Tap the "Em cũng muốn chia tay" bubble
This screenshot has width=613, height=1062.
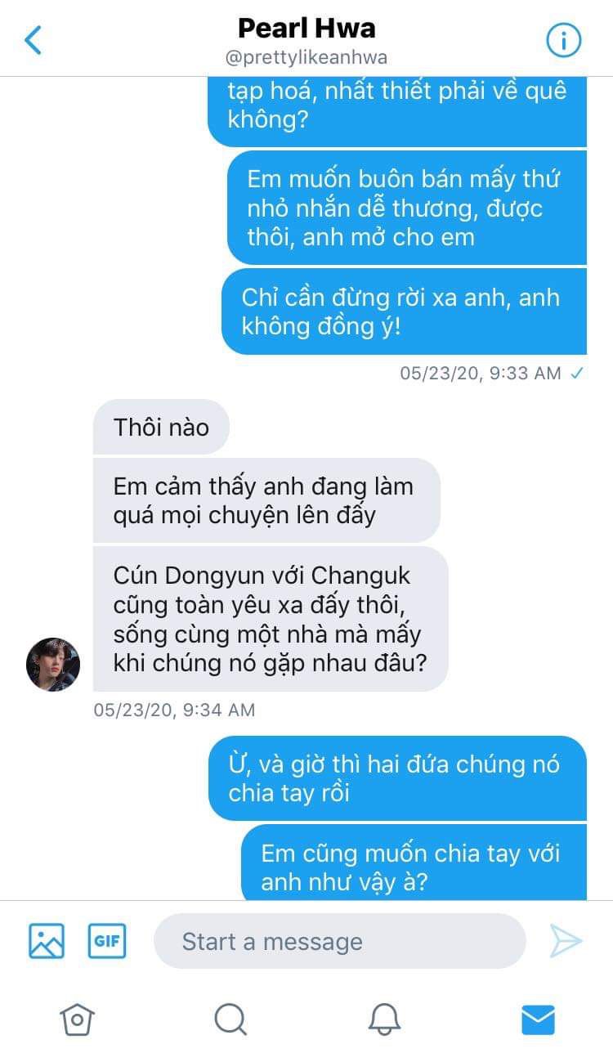click(414, 863)
